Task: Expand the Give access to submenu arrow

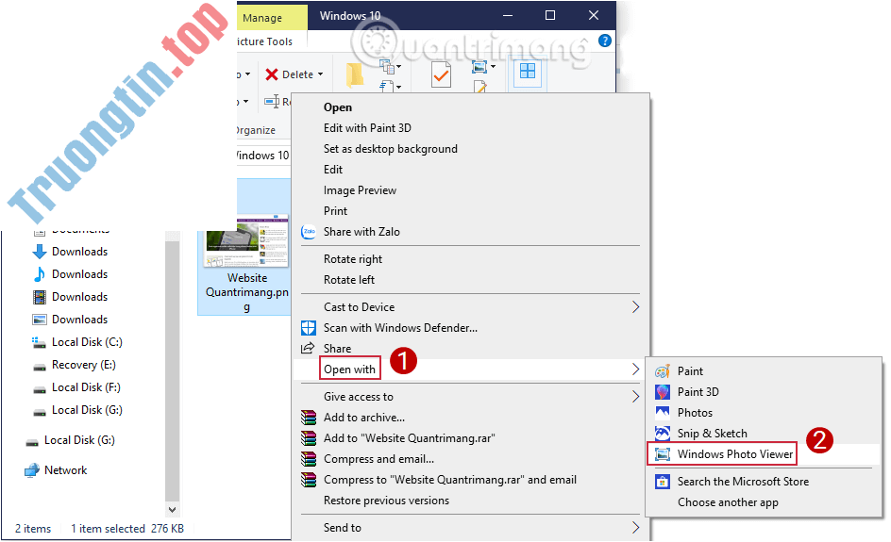Action: click(x=635, y=397)
